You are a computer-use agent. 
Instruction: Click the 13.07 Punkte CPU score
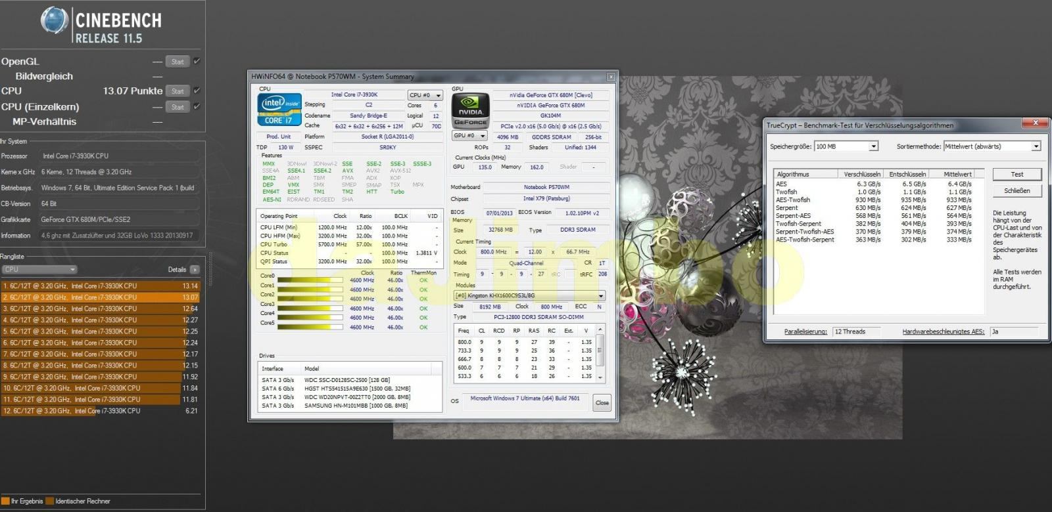132,91
